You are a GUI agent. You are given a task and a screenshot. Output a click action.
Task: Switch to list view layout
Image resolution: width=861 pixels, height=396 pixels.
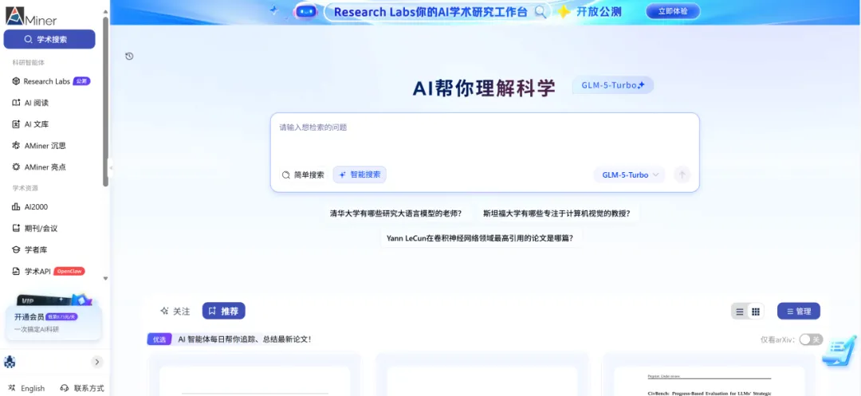tap(740, 312)
